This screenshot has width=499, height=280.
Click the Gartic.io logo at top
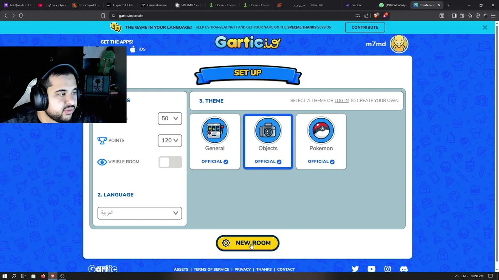(x=248, y=42)
